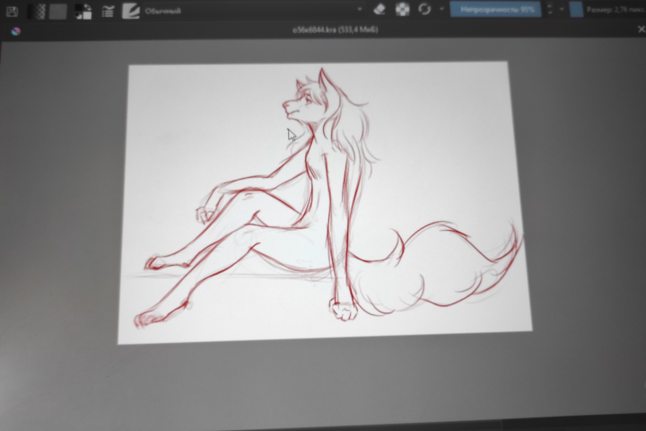Viewport: 646px width, 431px height.
Task: Open the brush settings editor icon
Action: pos(108,11)
